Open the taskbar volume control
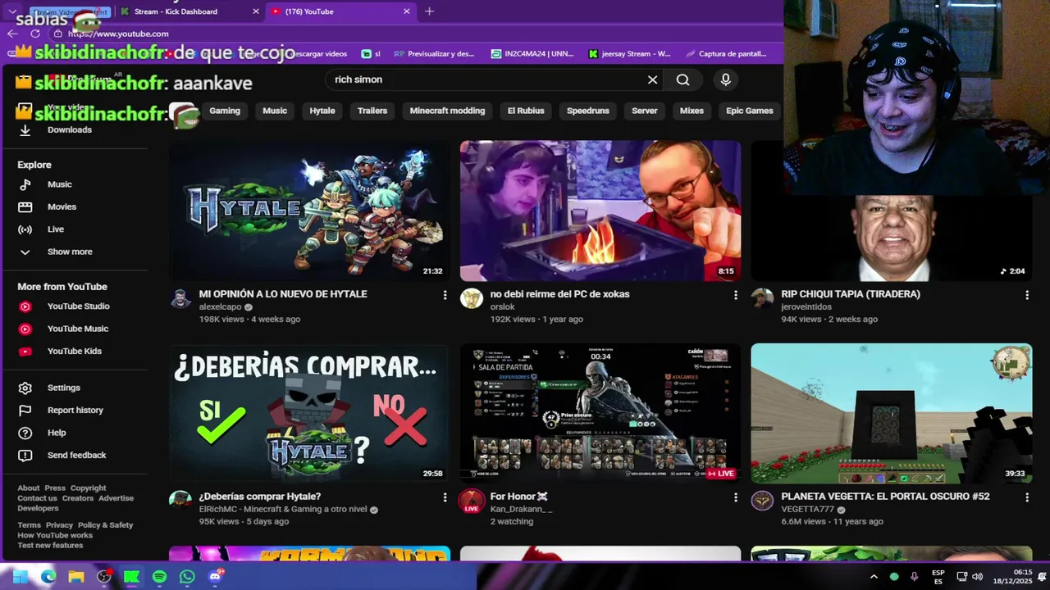This screenshot has width=1050, height=590. pos(977,577)
